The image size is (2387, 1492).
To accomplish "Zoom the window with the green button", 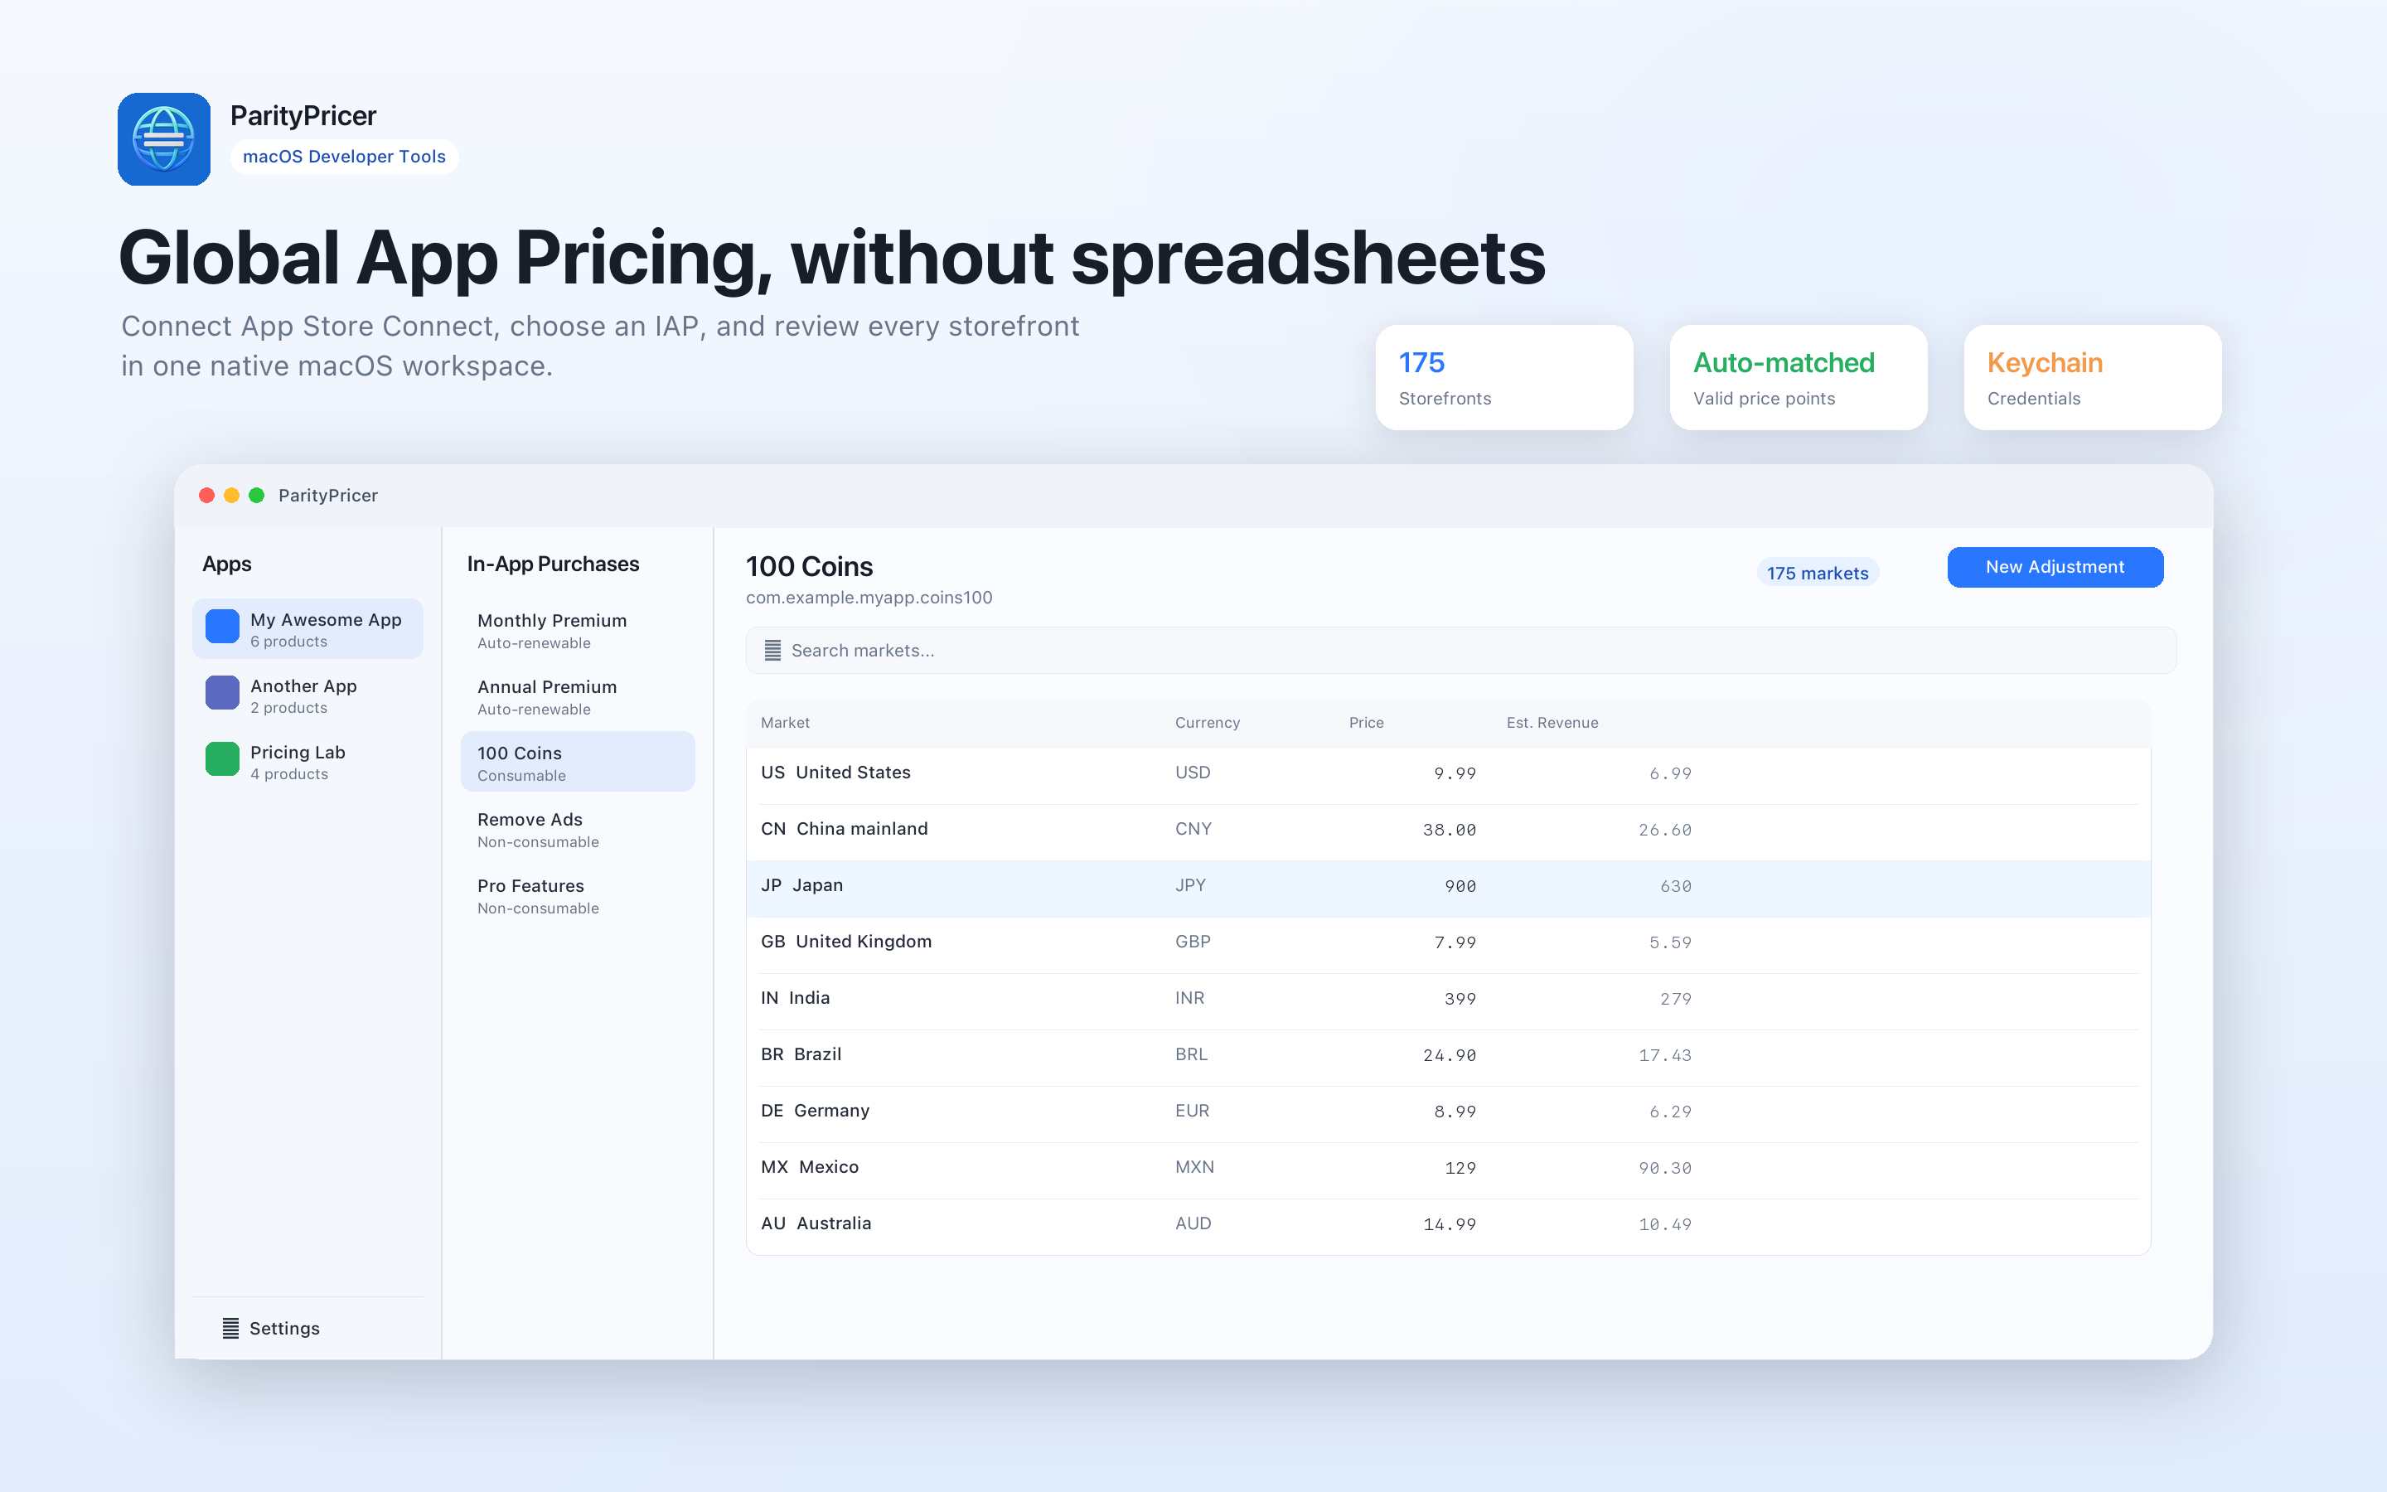I will pyautogui.click(x=256, y=496).
